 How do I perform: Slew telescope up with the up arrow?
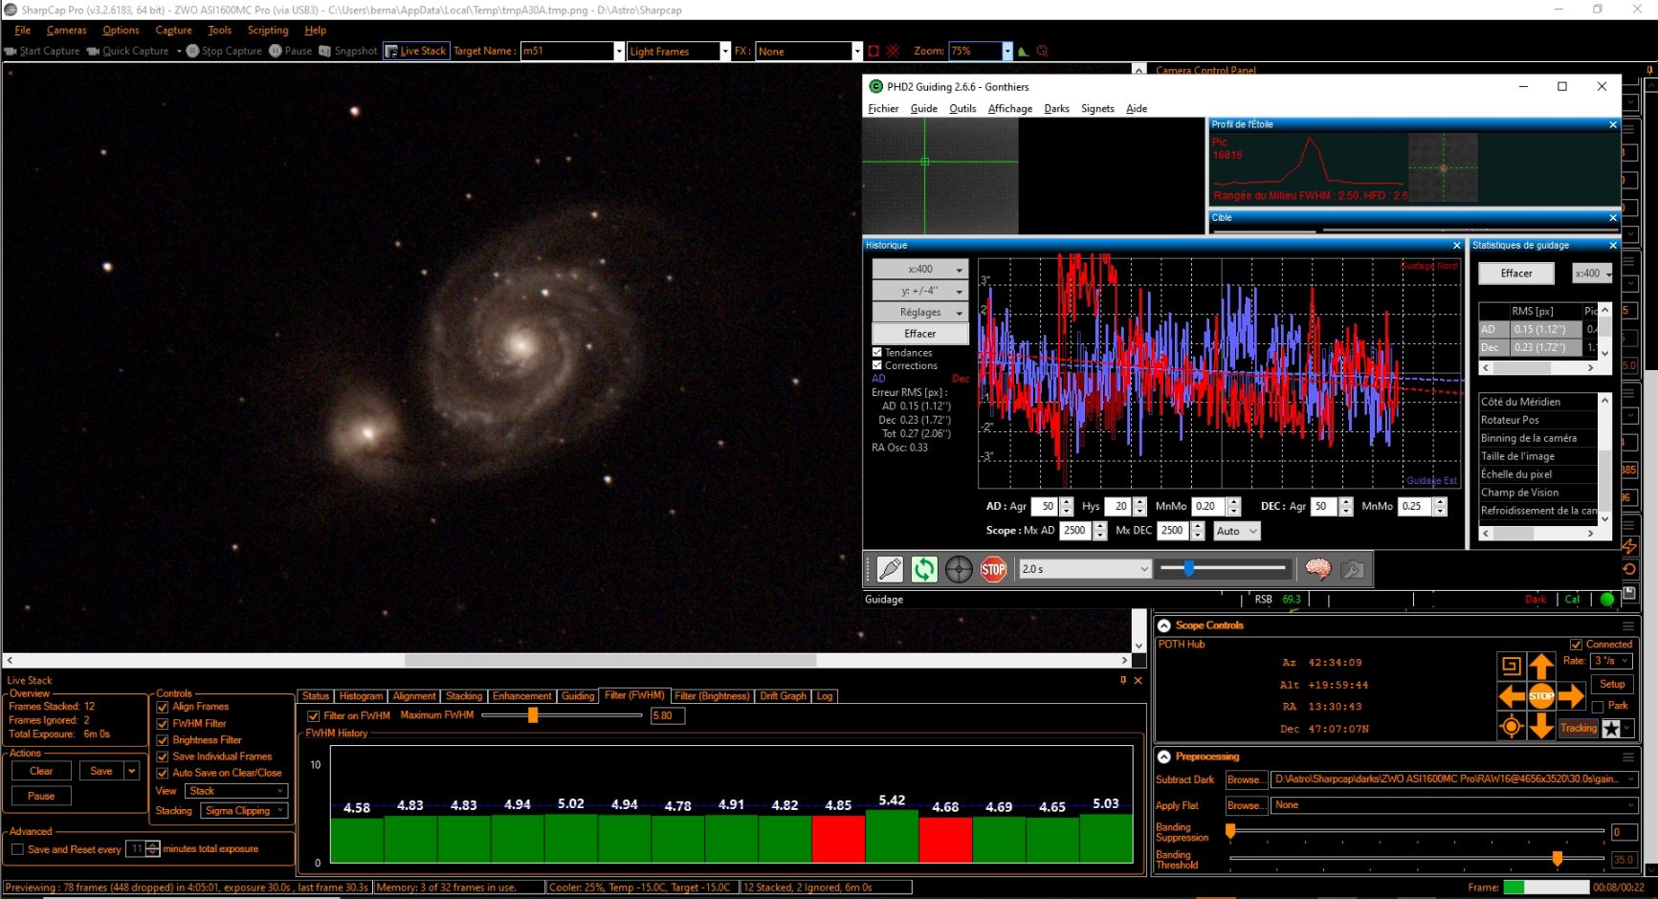pyautogui.click(x=1541, y=666)
